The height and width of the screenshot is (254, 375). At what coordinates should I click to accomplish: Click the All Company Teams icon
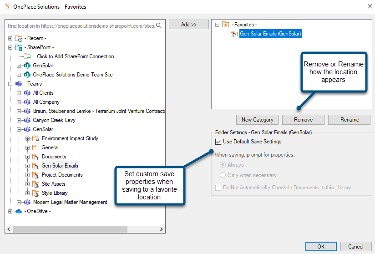pos(27,102)
